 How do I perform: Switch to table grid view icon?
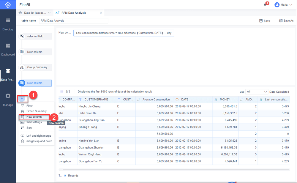[x=61, y=92]
